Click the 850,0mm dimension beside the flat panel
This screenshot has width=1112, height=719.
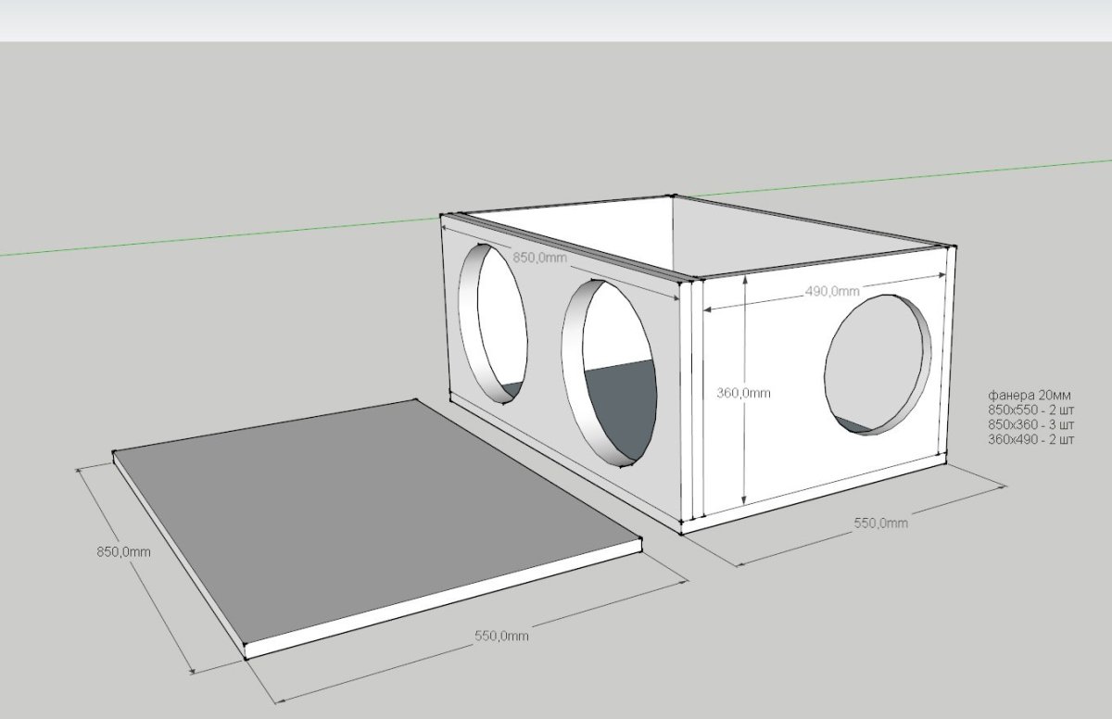pos(123,552)
